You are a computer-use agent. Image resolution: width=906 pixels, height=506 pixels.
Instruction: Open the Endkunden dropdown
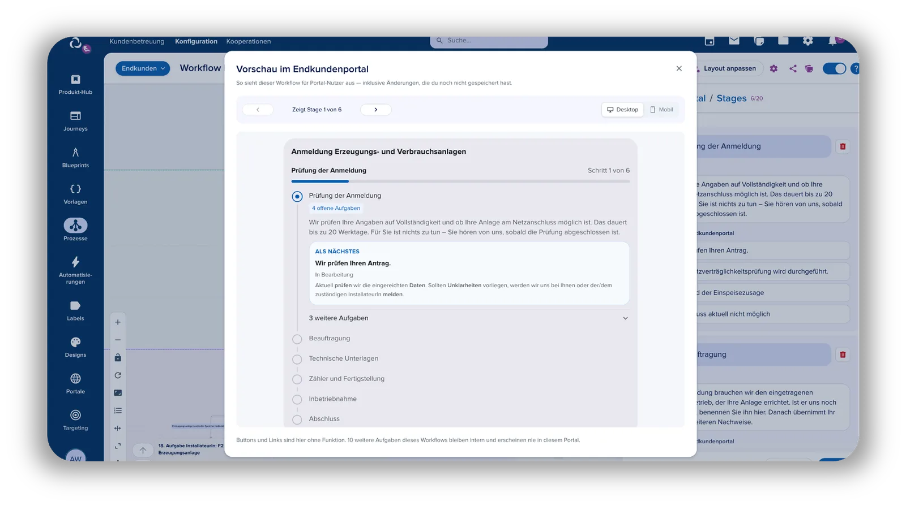coord(143,68)
